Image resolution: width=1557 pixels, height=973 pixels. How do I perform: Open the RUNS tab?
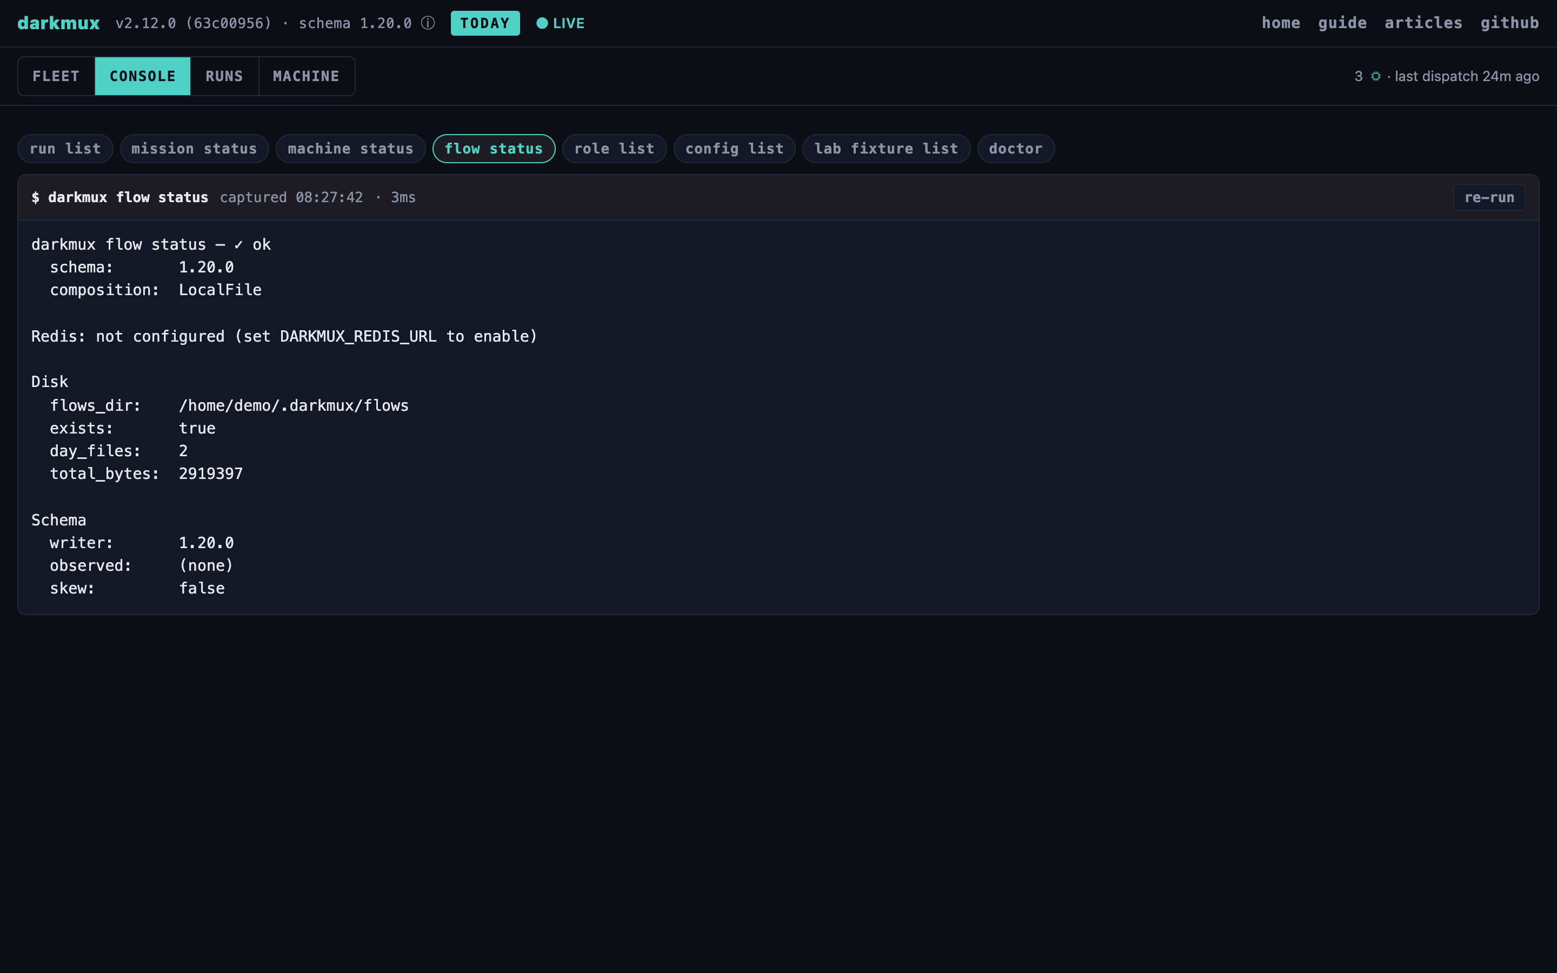pos(224,76)
